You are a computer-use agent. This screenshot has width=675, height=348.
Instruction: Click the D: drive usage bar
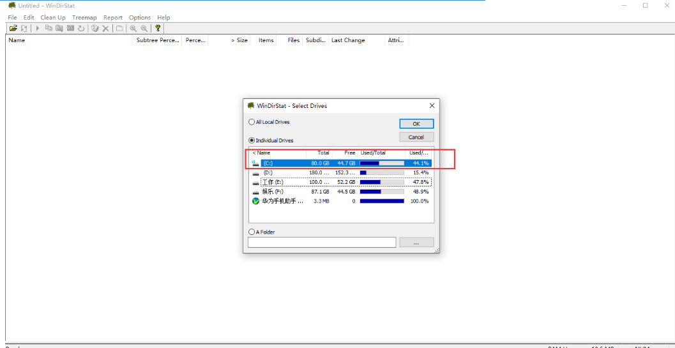(382, 172)
